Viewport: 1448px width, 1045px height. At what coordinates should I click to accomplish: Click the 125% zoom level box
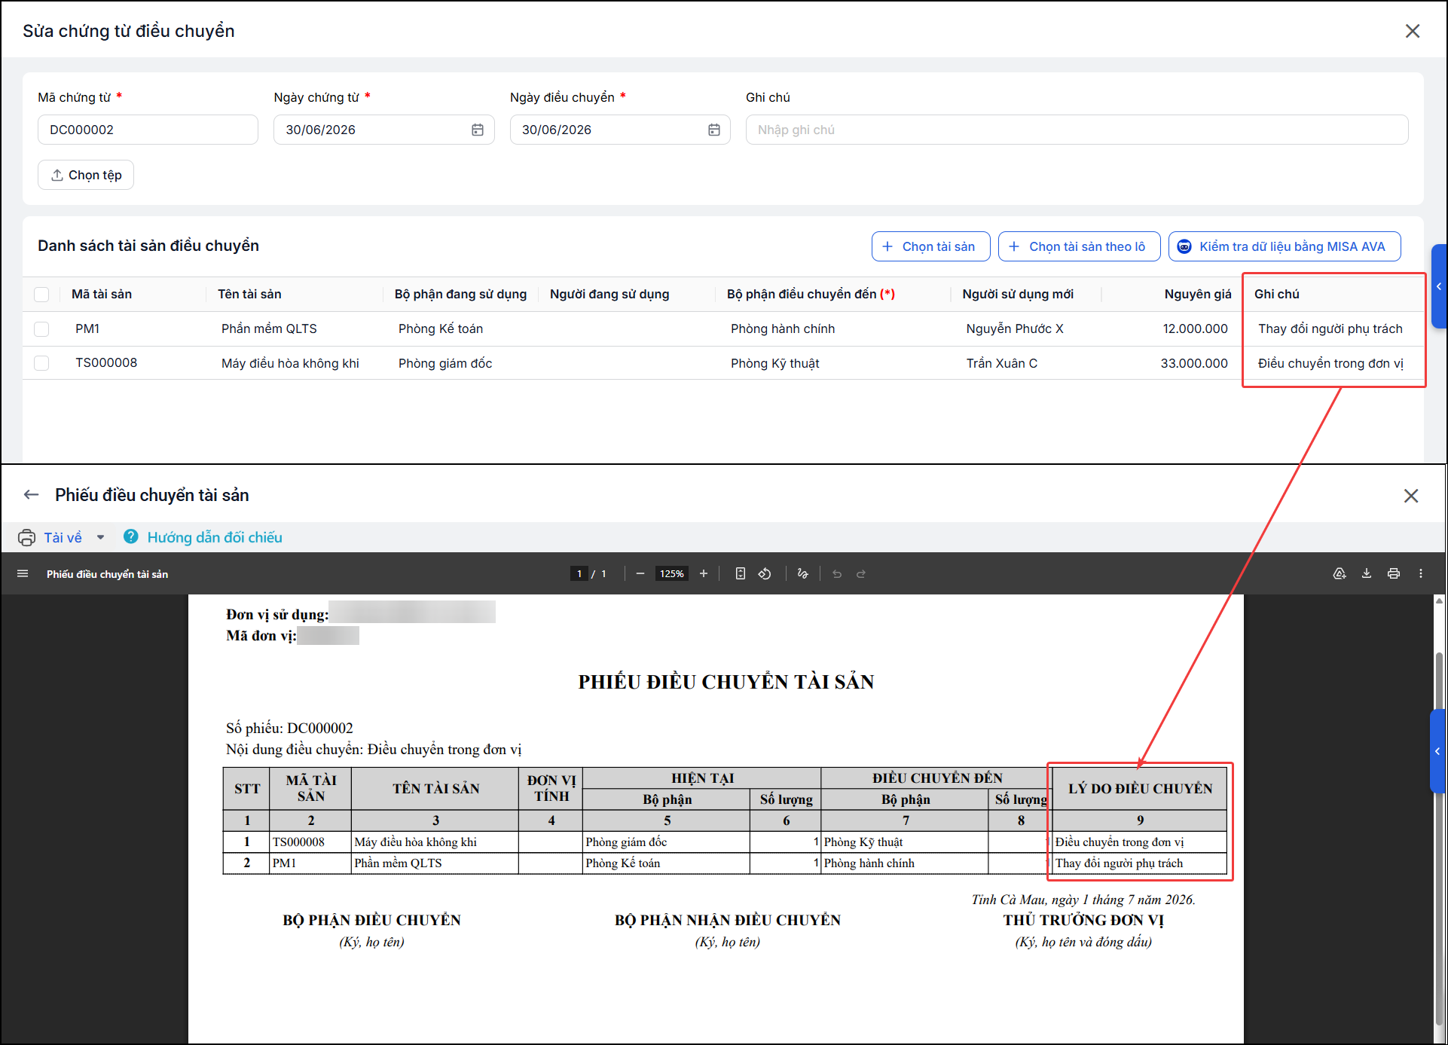coord(671,573)
